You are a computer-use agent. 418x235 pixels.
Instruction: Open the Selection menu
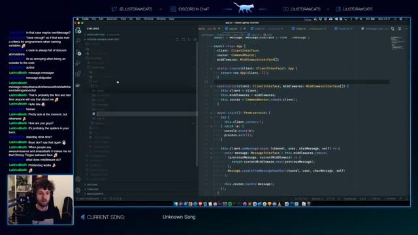[112, 19]
